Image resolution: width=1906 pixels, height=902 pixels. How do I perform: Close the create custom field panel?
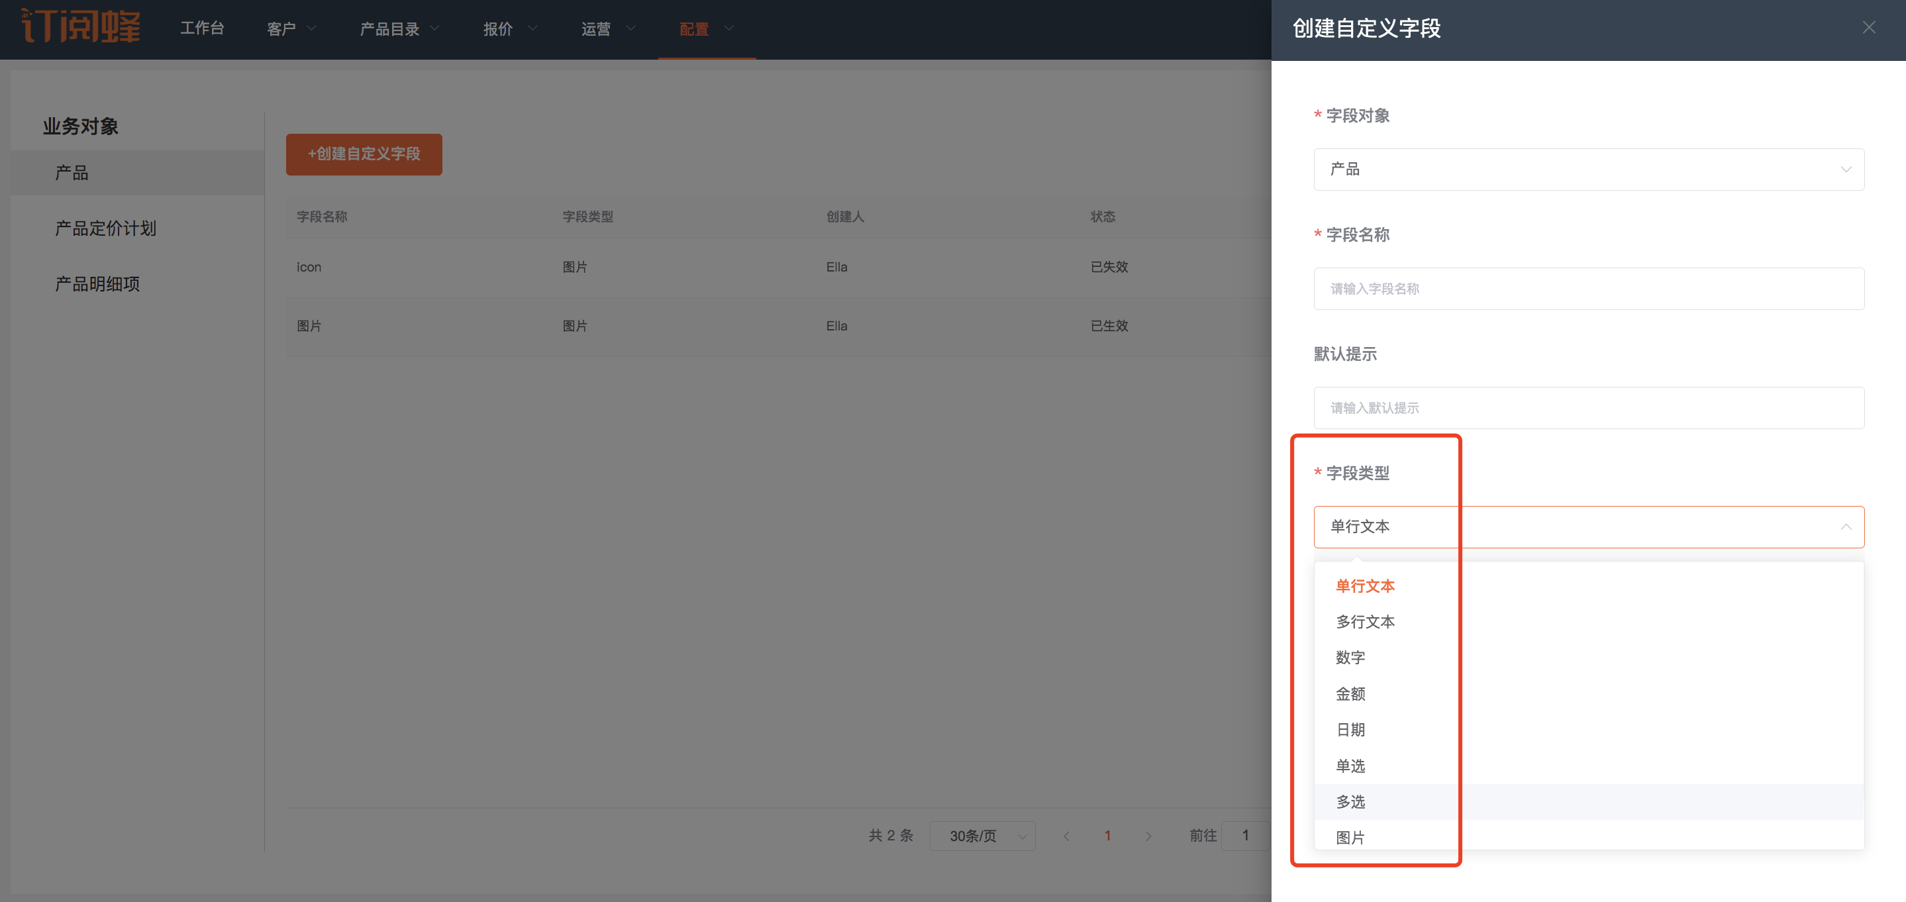click(x=1868, y=28)
